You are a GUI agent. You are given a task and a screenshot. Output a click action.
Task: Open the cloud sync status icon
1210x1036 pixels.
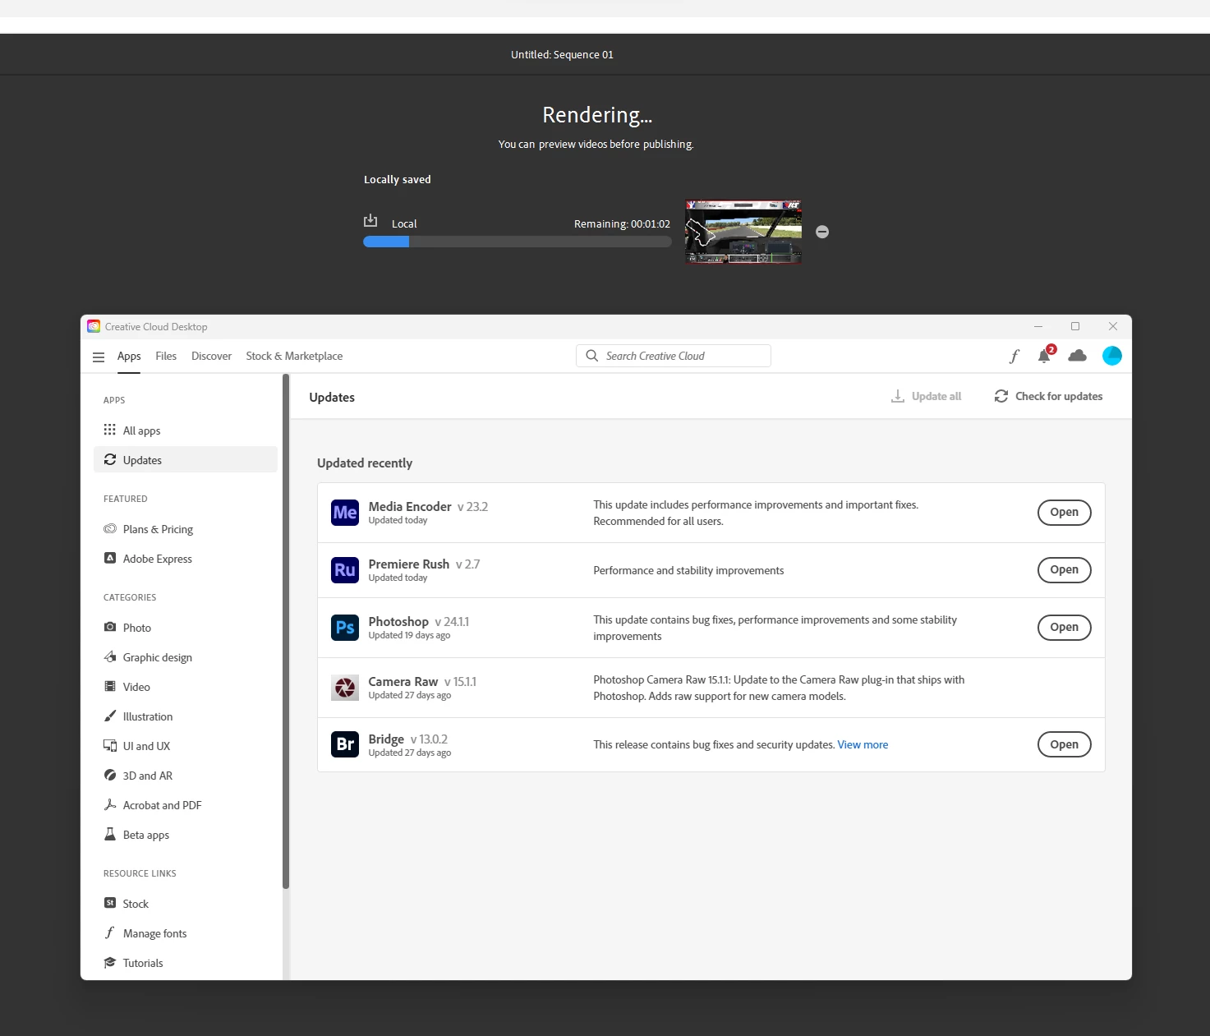[1077, 355]
